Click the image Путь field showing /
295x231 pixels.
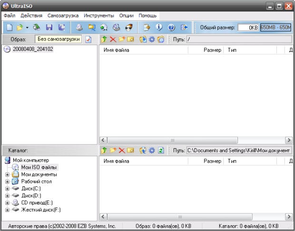pyautogui.click(x=239, y=39)
